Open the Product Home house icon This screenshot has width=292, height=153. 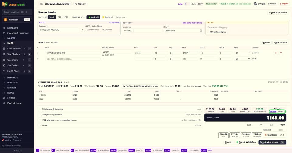click(4, 103)
